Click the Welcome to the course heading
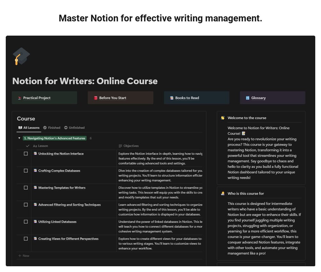This screenshot has width=321, height=272. point(247,118)
